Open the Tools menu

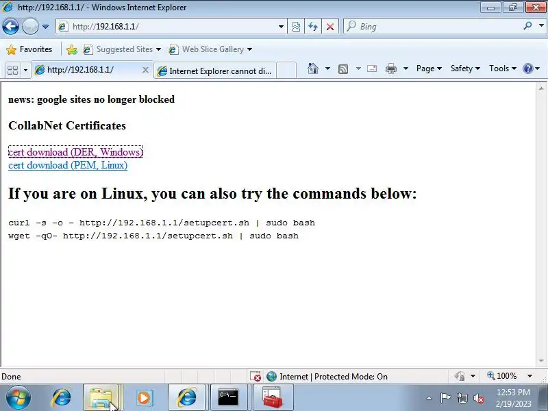(x=503, y=68)
